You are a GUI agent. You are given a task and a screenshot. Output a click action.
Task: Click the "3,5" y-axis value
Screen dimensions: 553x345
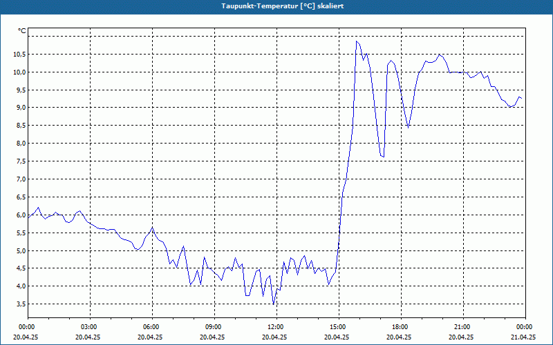coord(21,304)
